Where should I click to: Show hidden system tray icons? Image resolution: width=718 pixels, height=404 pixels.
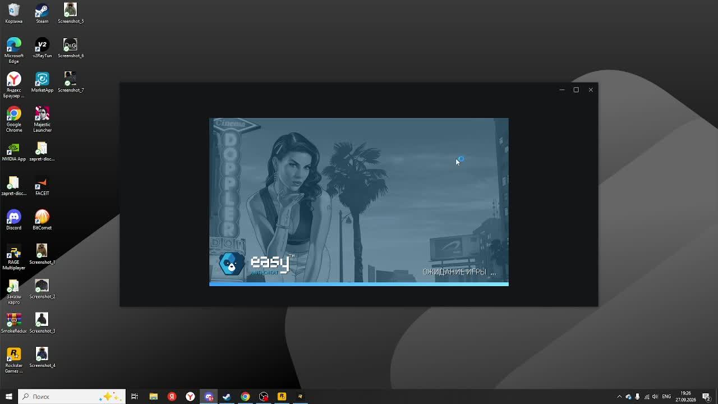pos(619,397)
